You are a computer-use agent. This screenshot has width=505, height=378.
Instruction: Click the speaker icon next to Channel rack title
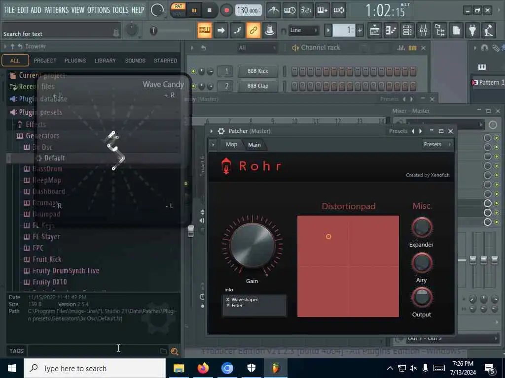click(295, 48)
